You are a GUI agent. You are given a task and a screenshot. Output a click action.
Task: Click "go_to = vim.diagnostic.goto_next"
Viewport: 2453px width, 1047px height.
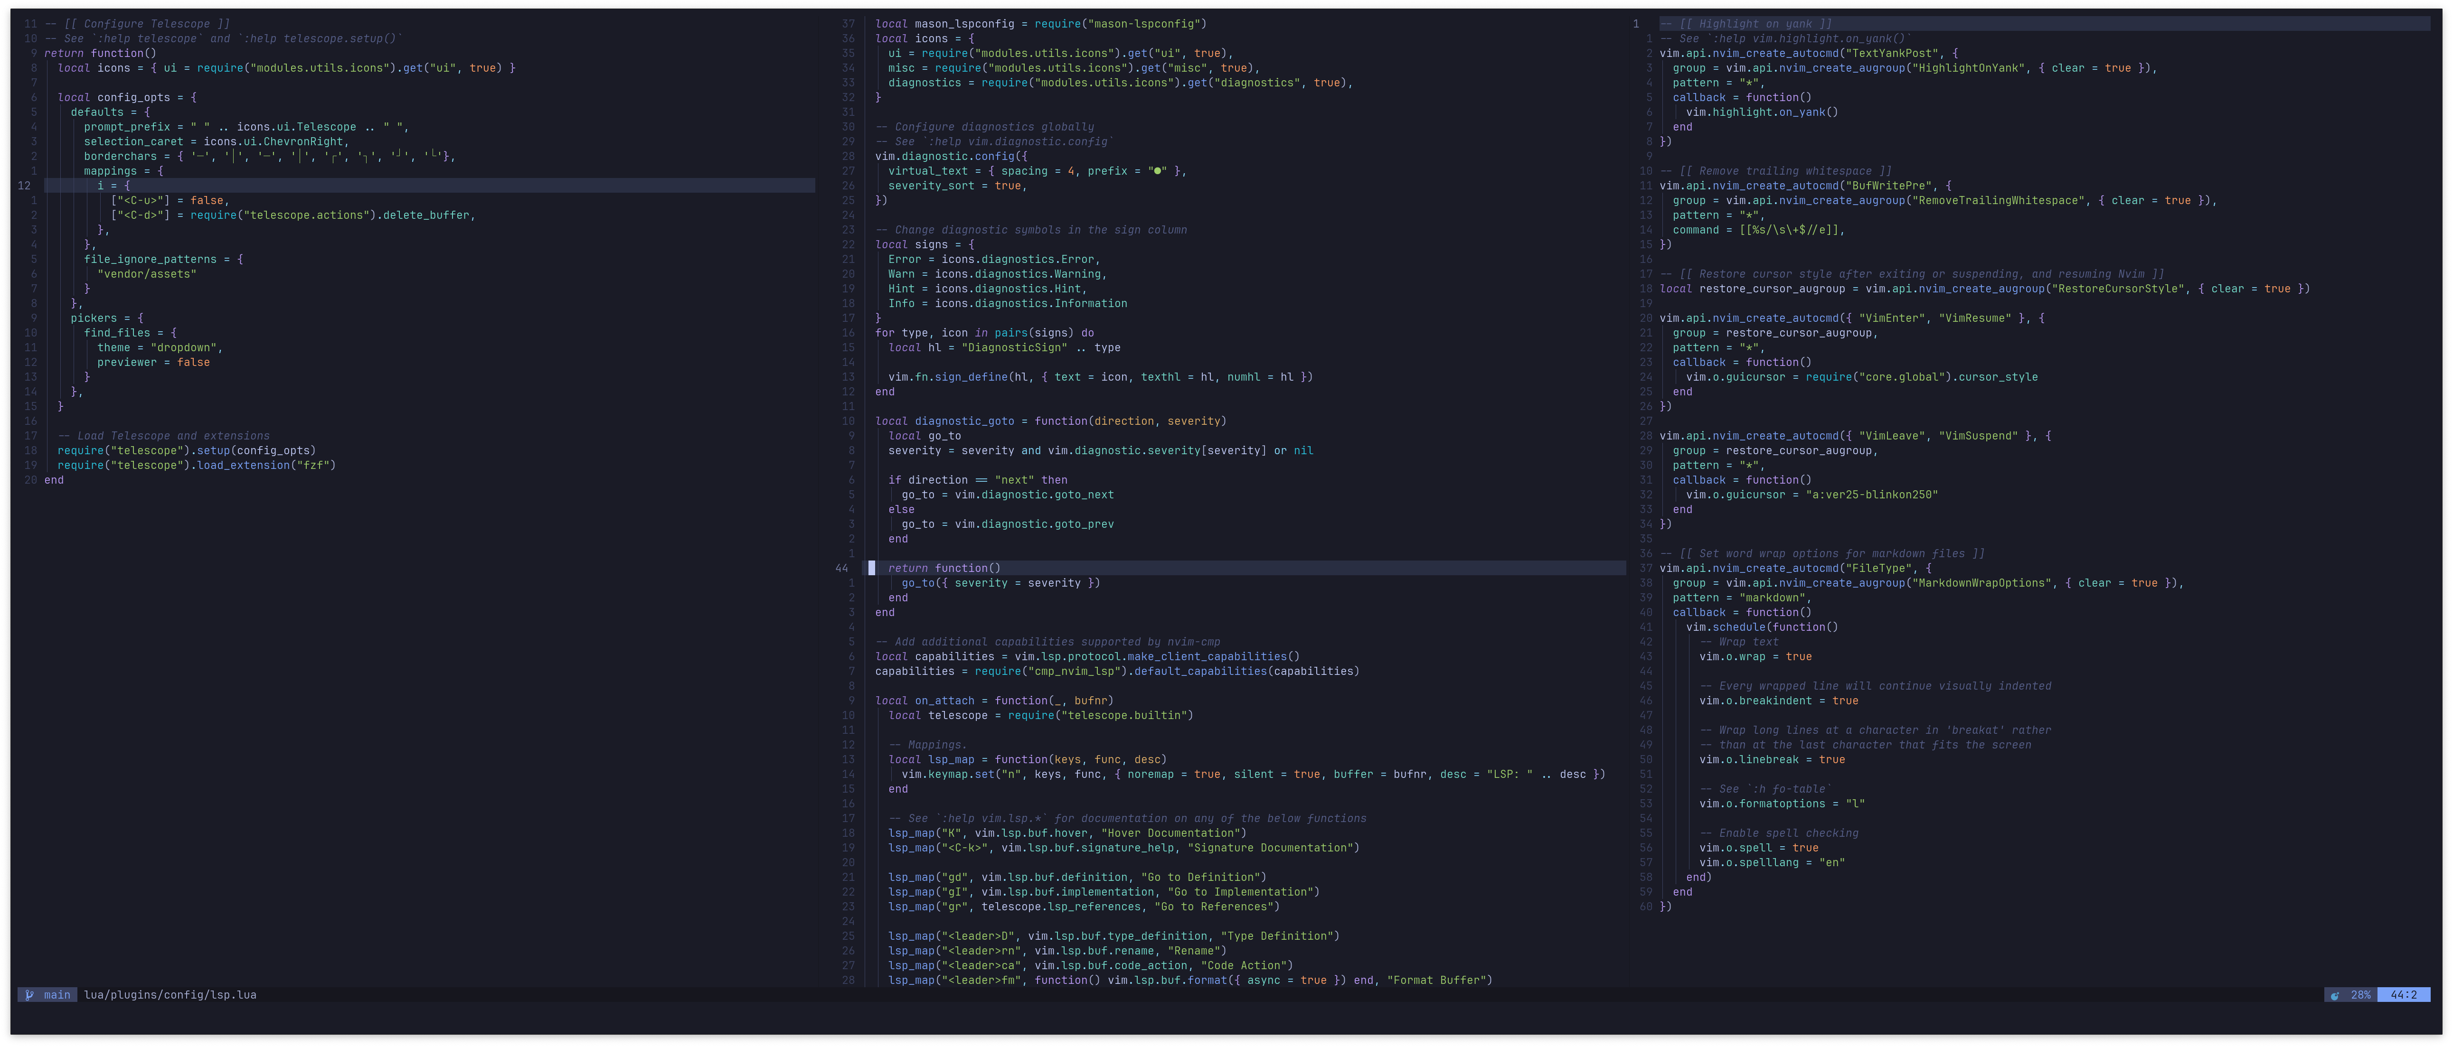coord(1008,495)
